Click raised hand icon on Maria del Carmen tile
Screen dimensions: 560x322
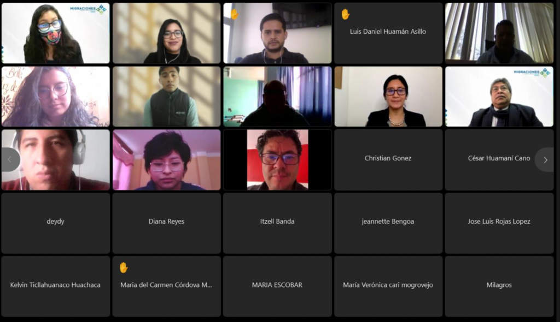124,267
